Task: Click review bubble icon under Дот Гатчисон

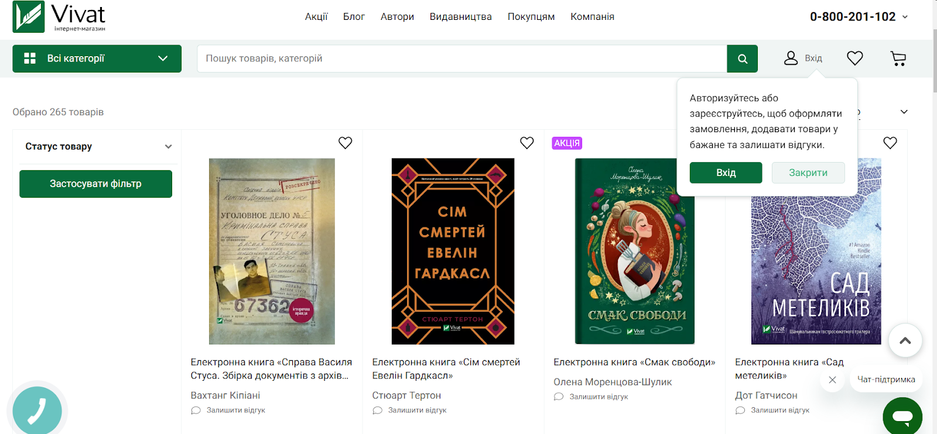Action: [740, 411]
